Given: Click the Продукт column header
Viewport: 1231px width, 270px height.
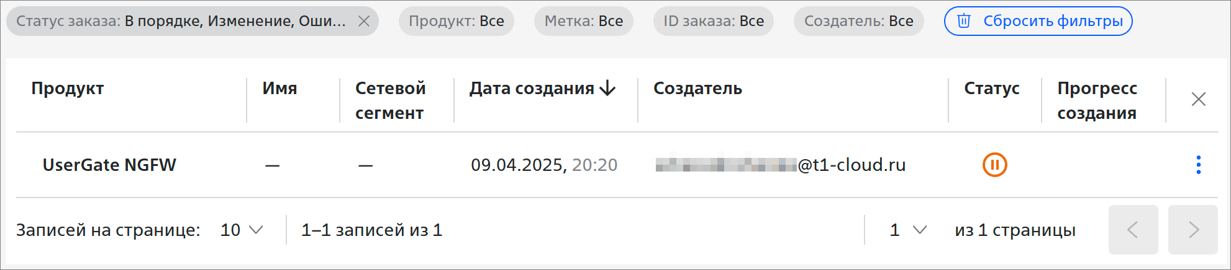Looking at the screenshot, I should point(68,89).
